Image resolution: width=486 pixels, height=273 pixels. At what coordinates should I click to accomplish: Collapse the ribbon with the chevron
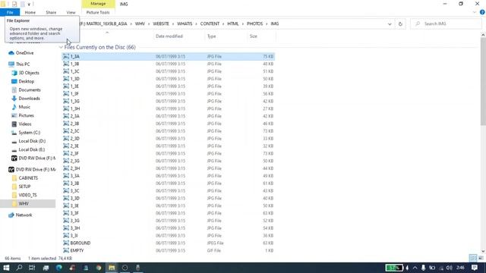point(474,12)
